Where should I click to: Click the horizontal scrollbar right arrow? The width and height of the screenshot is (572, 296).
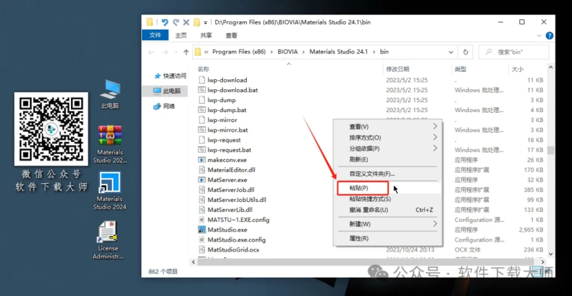pyautogui.click(x=543, y=262)
